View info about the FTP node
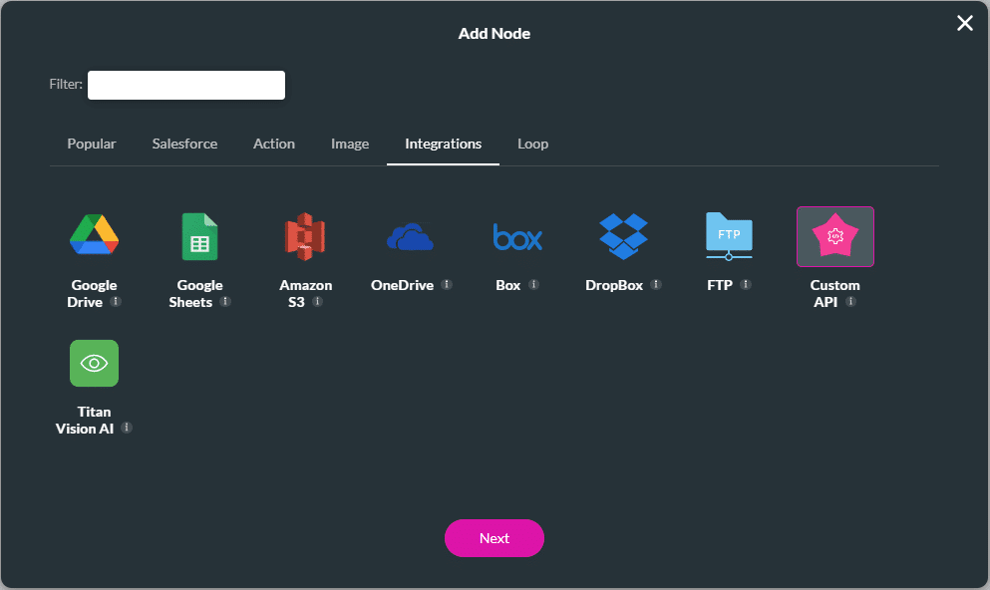The image size is (990, 590). click(x=747, y=285)
